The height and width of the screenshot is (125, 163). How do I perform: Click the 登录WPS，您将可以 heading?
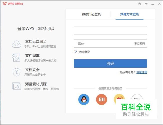36,29
